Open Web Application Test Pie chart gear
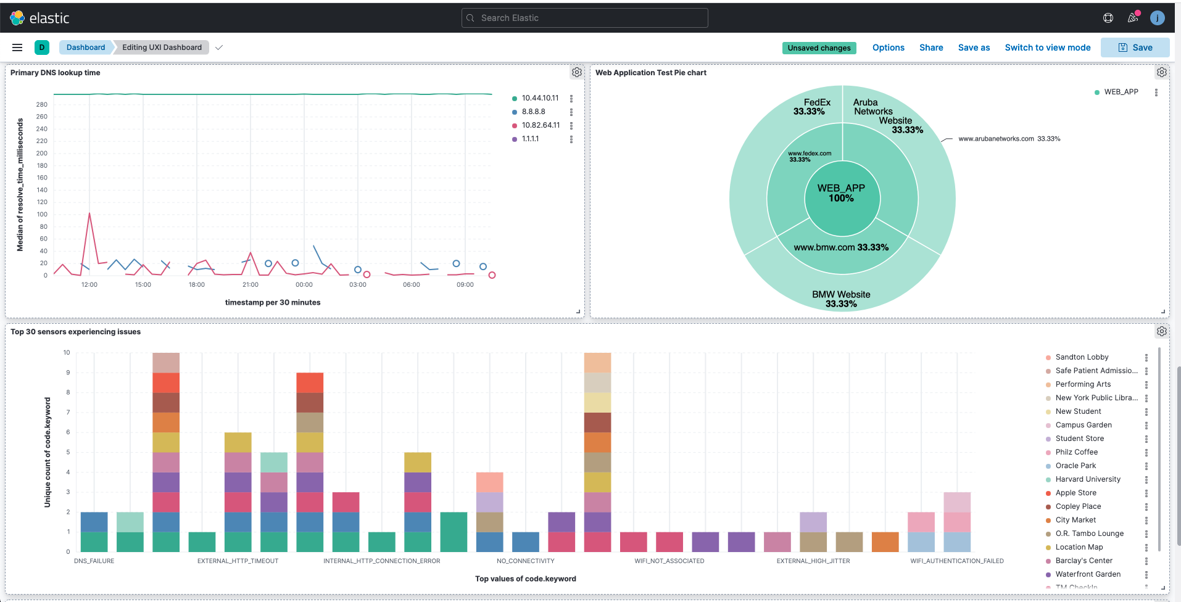This screenshot has width=1181, height=602. [1162, 72]
